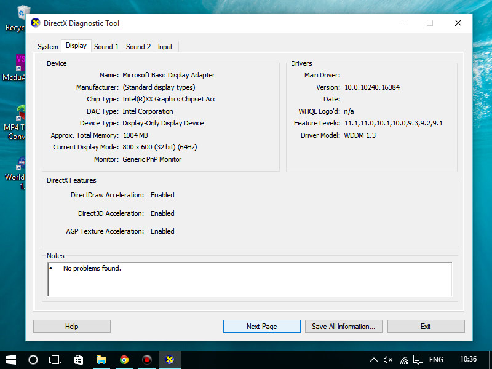Go to the Input tab

(x=165, y=47)
